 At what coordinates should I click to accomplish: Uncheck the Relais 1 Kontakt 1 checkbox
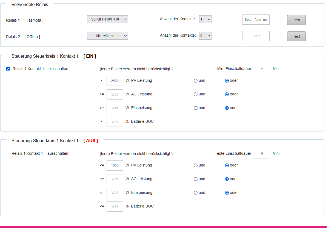click(8, 69)
